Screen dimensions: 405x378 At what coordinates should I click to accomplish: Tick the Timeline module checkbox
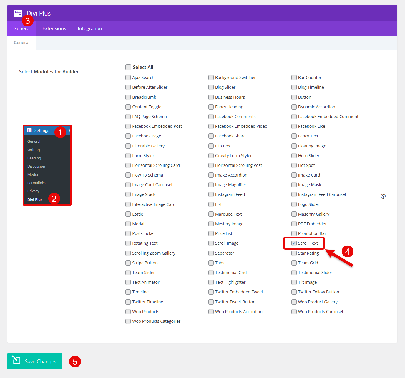[x=128, y=292]
